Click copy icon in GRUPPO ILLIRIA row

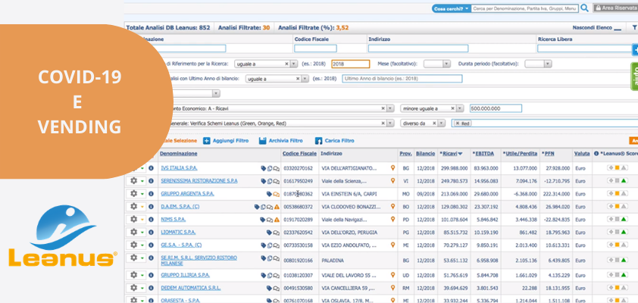click(270, 276)
